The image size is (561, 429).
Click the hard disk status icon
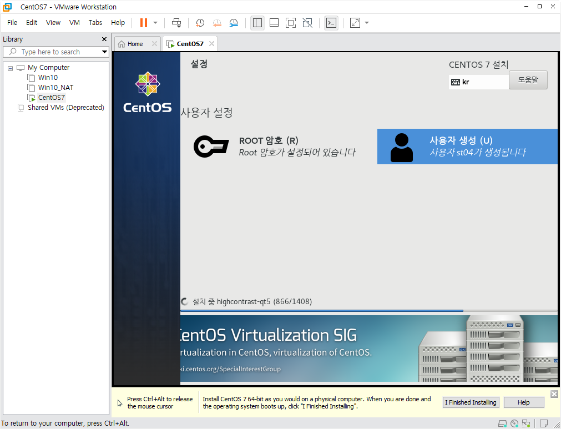pyautogui.click(x=502, y=423)
